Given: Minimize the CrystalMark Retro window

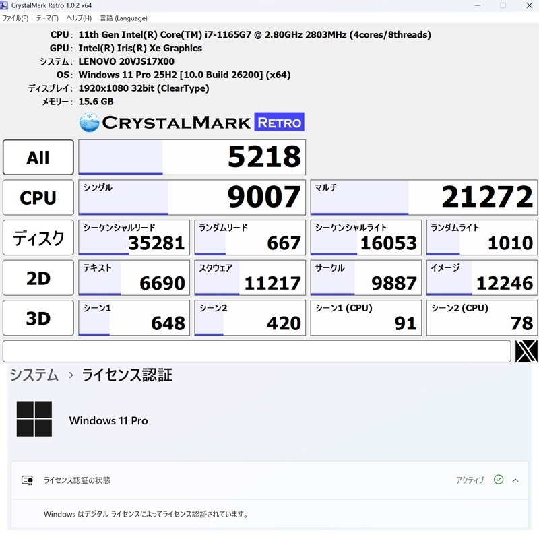Looking at the screenshot, I should (477, 5).
